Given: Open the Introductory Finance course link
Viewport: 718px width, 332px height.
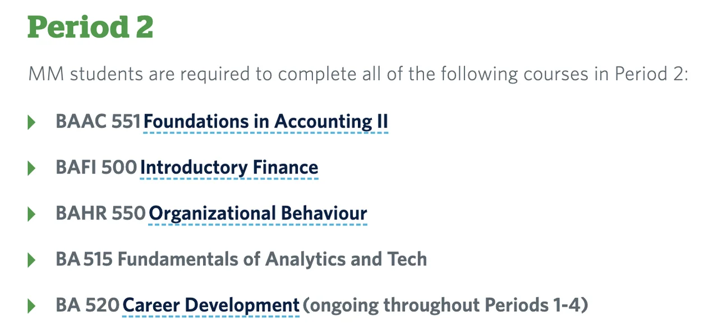Looking at the screenshot, I should pos(229,167).
